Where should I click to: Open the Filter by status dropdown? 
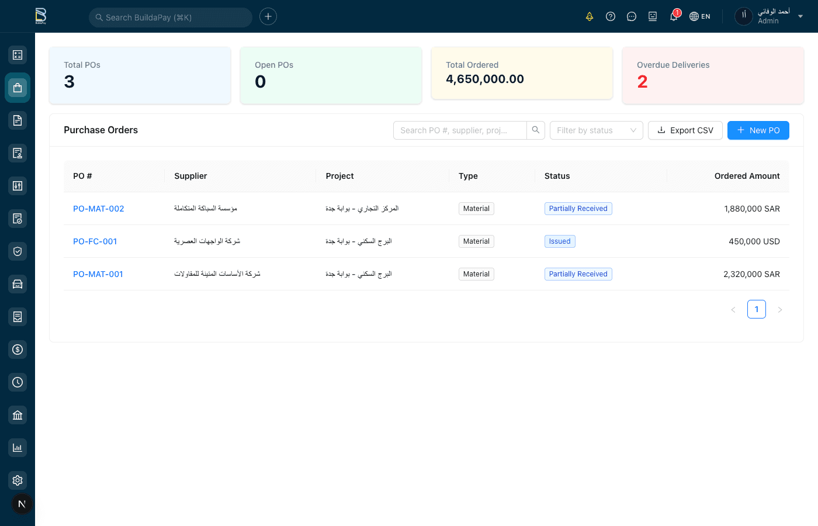596,130
